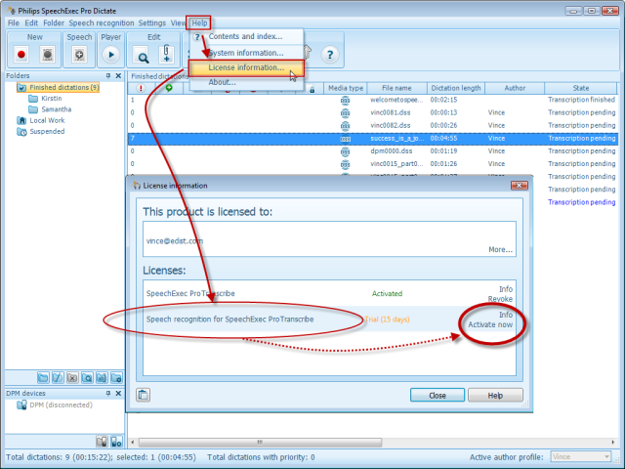The image size is (625, 469).
Task: Close the License information dialog via X
Action: pyautogui.click(x=519, y=186)
